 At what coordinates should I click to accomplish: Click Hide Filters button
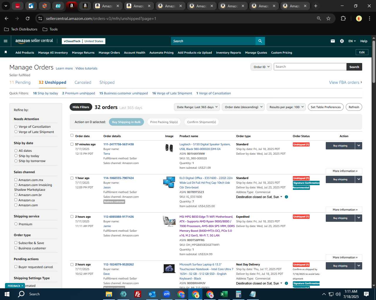pyautogui.click(x=81, y=107)
